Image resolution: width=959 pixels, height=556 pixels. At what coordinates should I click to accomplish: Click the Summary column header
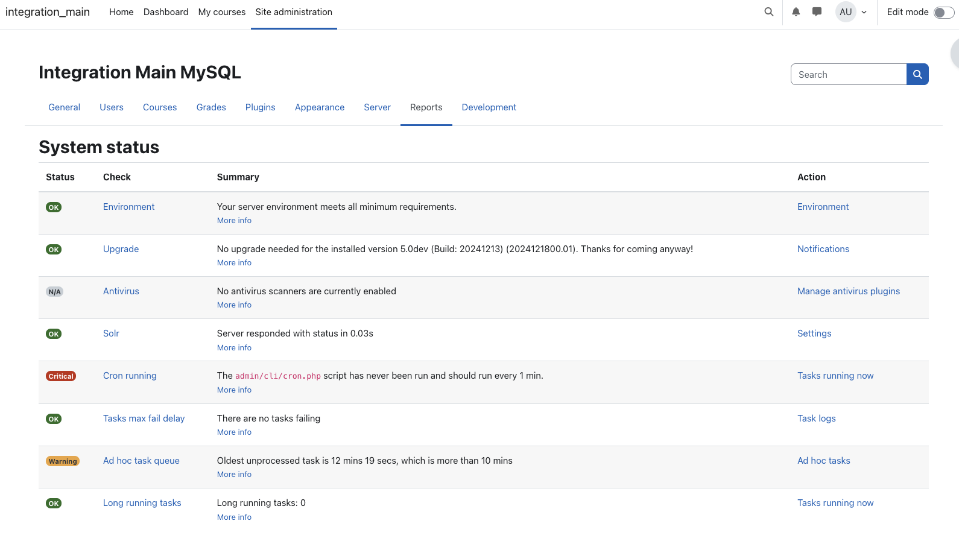[238, 177]
